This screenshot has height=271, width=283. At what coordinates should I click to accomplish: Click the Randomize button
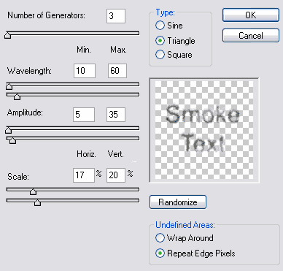(x=178, y=202)
